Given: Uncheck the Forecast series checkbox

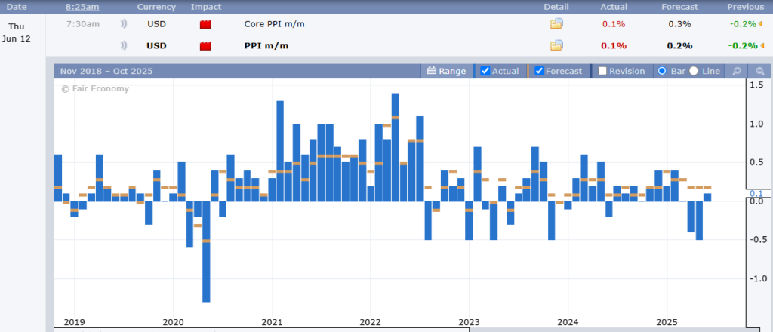Looking at the screenshot, I should point(539,71).
